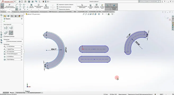The width and height of the screenshot is (174, 95).
Task: Collapse the slot types section
Action: pos(22,24)
